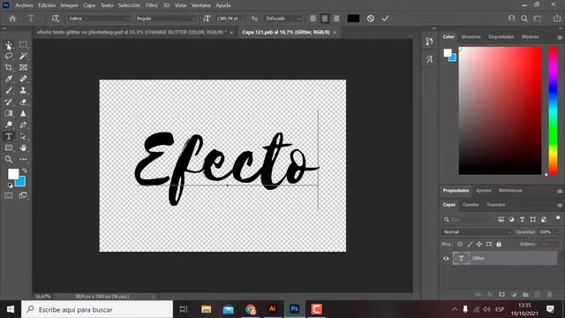The height and width of the screenshot is (318, 565).
Task: Select the History Brush tool
Action: [x=9, y=102]
